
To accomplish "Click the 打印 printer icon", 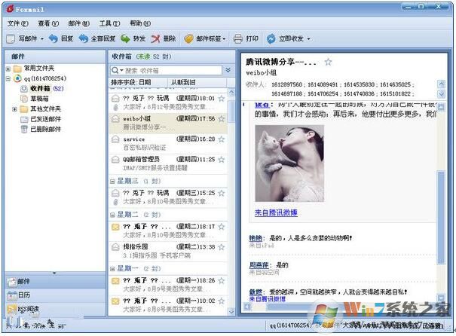I will (237, 38).
